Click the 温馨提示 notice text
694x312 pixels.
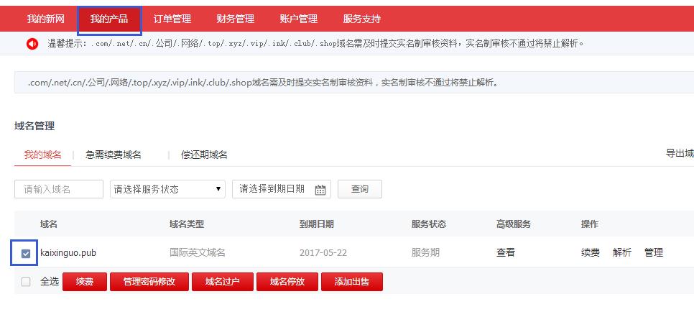click(315, 44)
